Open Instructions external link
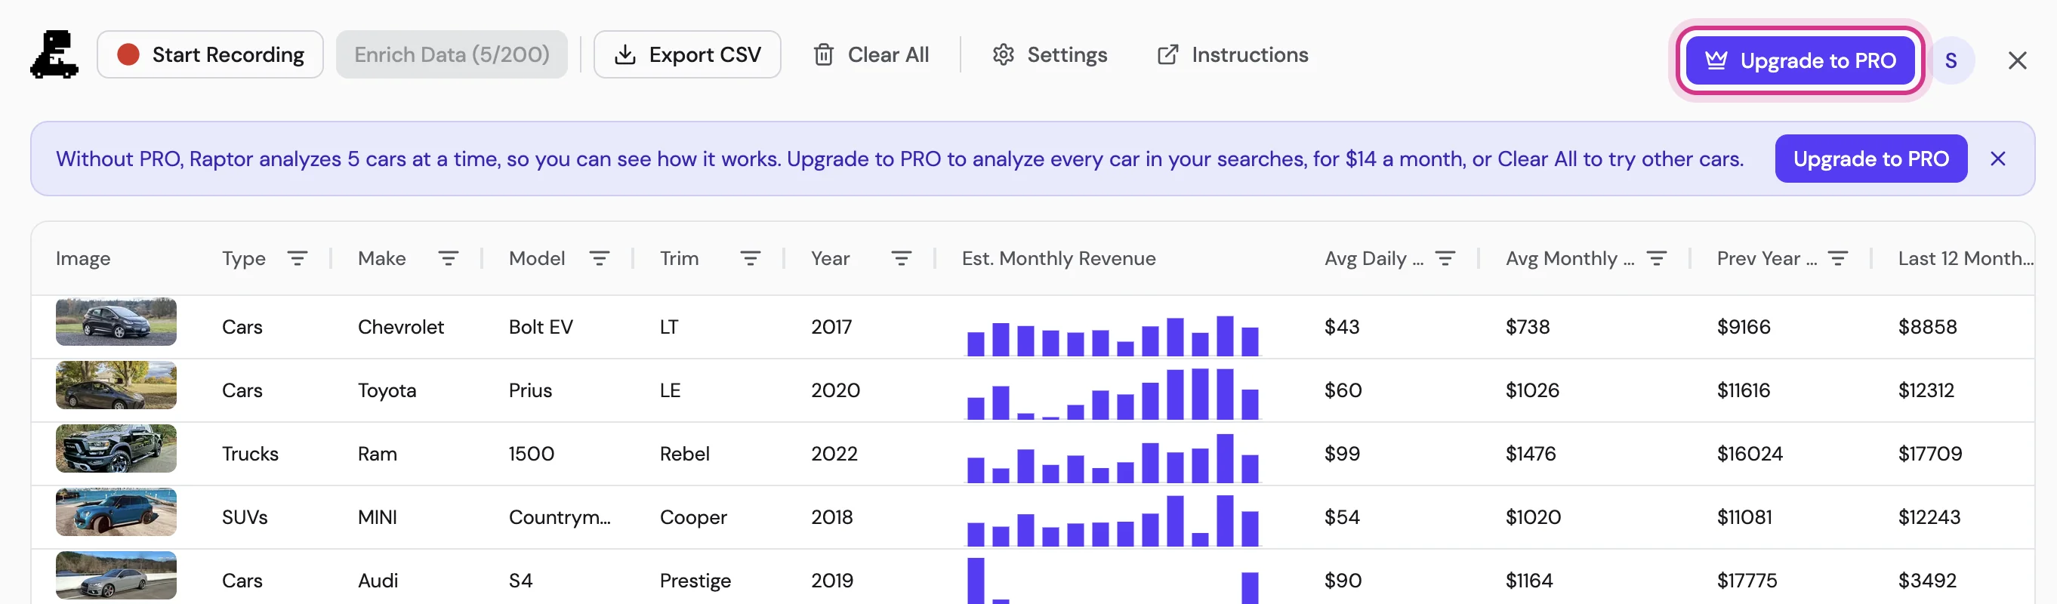Viewport: 2057px width, 604px height. (1232, 54)
